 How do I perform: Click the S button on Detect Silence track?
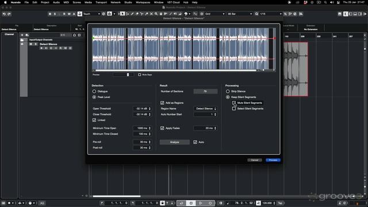click(36, 44)
